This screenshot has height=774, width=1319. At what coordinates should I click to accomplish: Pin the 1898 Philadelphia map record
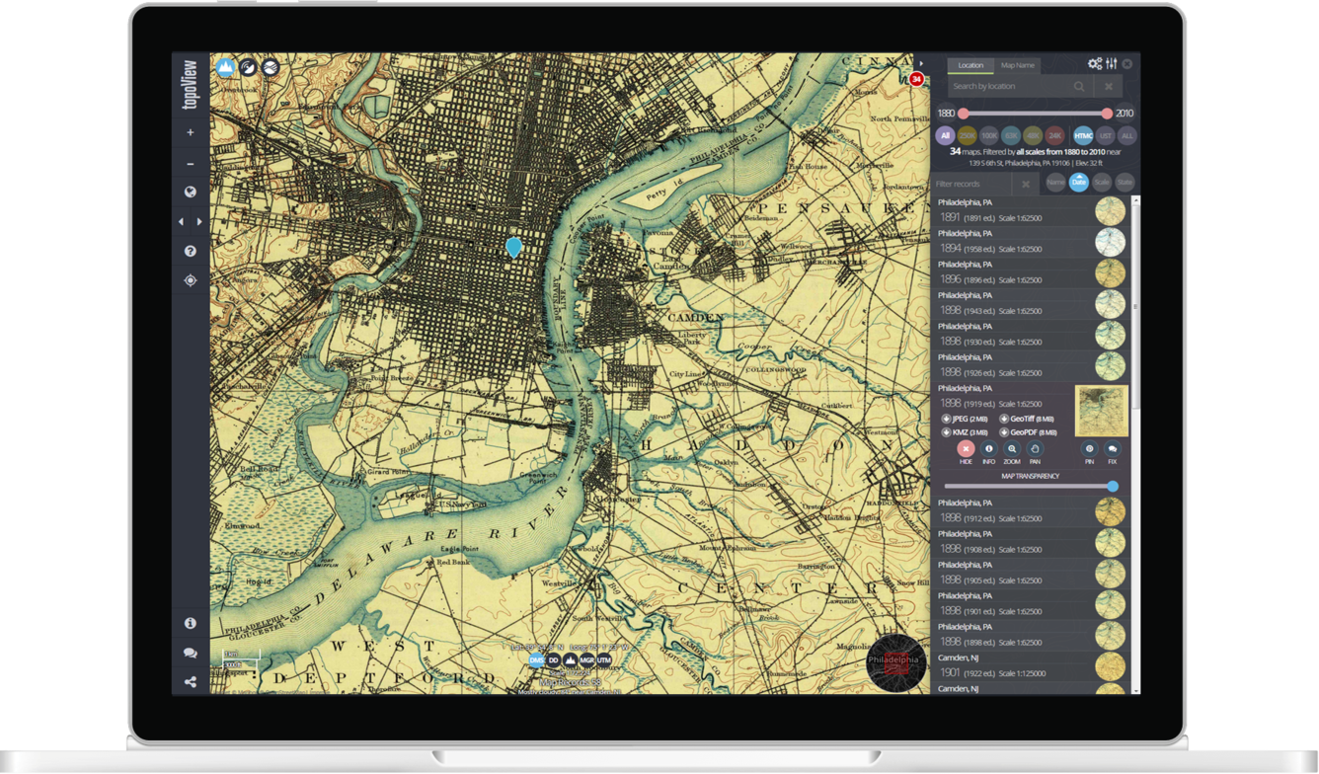(x=1089, y=448)
